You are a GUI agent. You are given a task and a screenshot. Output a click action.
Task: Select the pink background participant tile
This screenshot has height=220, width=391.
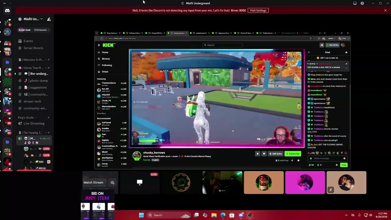click(305, 182)
